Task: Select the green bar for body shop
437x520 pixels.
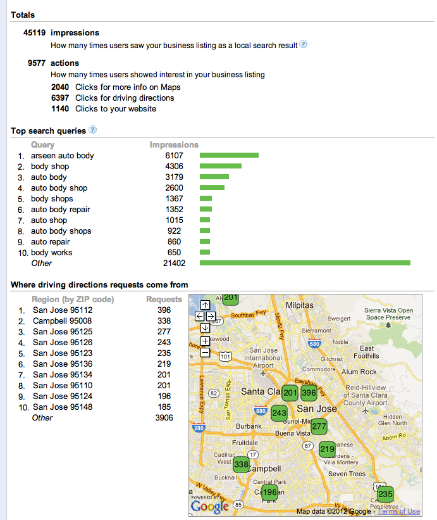Action: tap(221, 166)
